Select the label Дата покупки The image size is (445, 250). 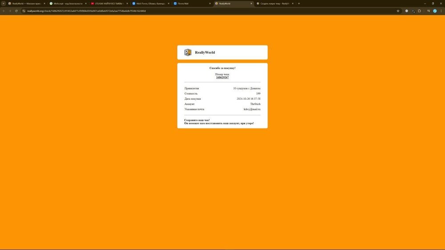pos(192,99)
